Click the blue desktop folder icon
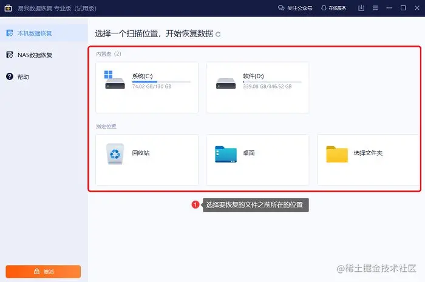This screenshot has height=282, width=425. (226, 154)
